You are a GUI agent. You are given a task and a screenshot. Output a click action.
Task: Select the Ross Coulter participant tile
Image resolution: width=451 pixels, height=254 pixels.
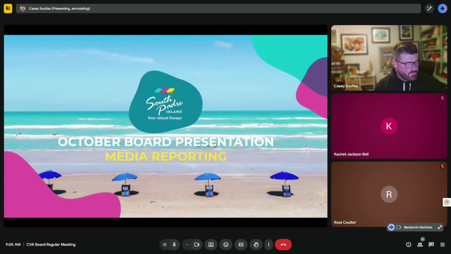click(x=389, y=194)
